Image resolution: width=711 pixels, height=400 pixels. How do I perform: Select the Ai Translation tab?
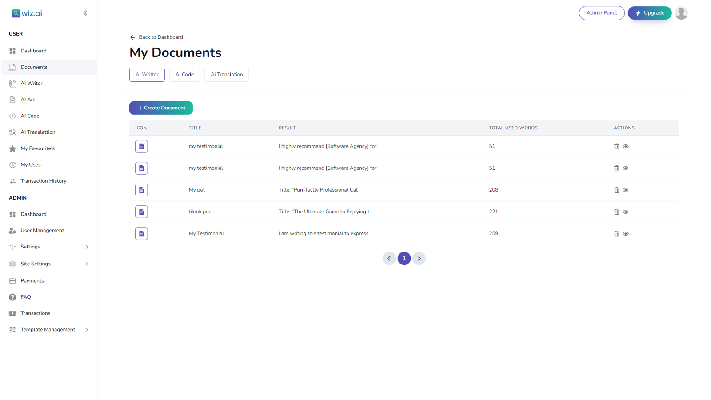pos(226,74)
